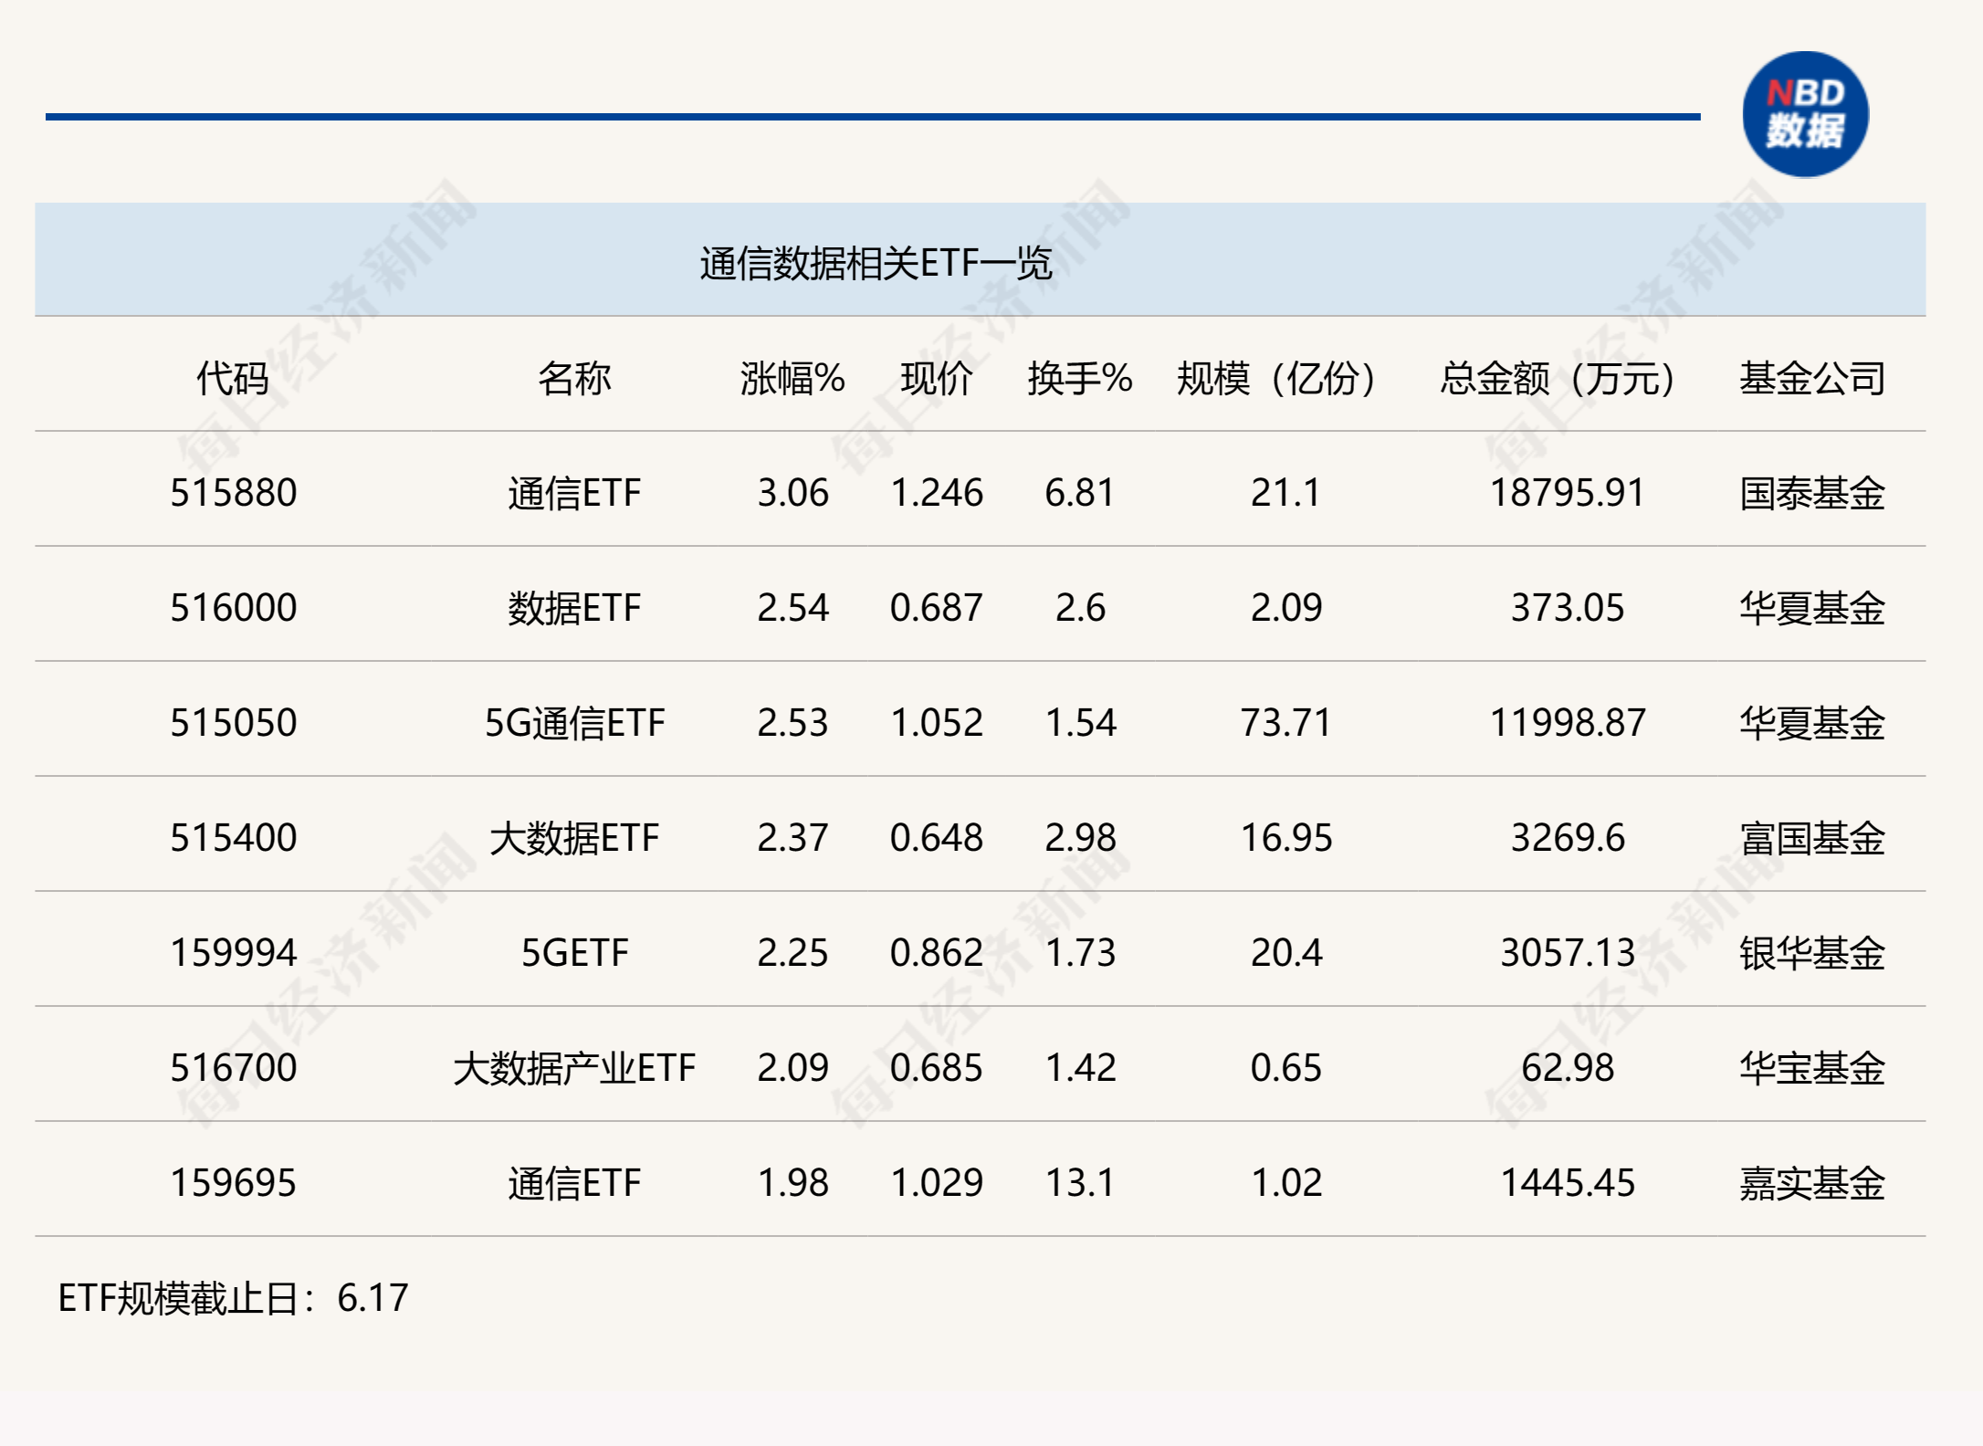Select the 名称 column header

tap(573, 378)
